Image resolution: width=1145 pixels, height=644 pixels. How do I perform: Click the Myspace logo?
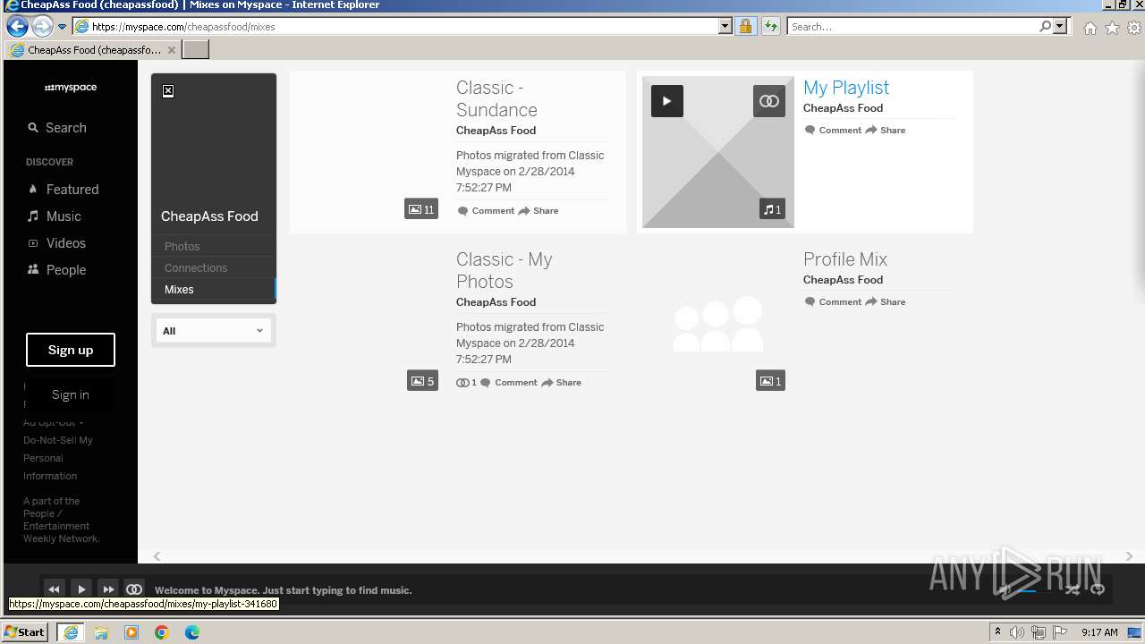[71, 88]
